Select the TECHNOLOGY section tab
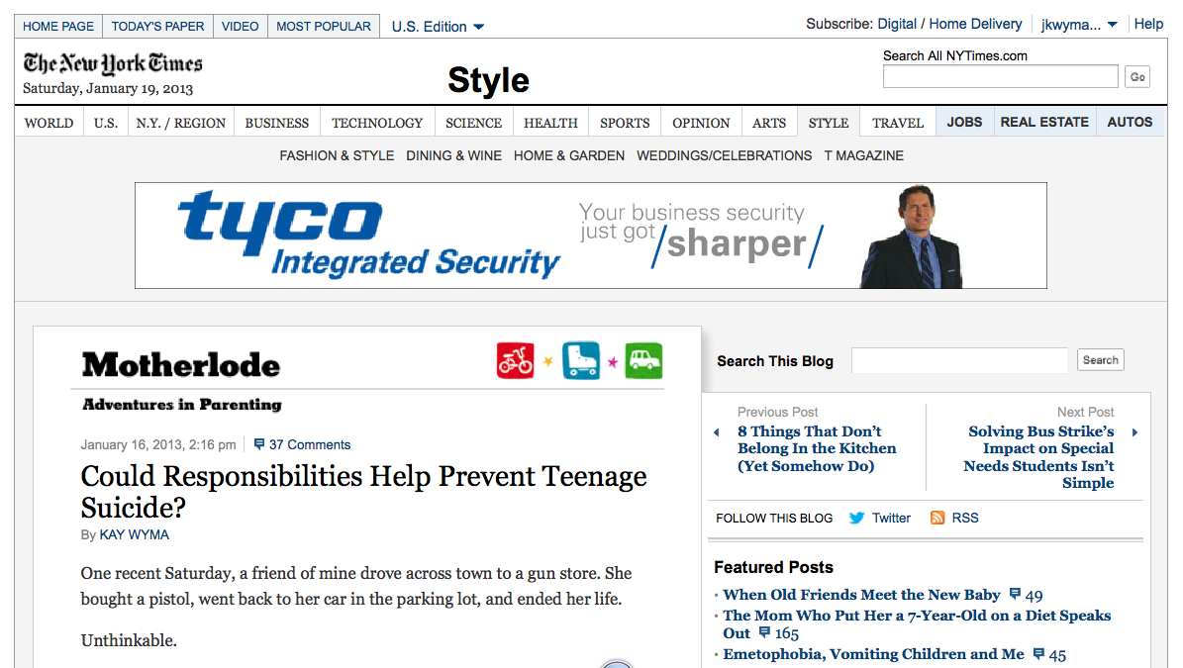 pyautogui.click(x=377, y=123)
